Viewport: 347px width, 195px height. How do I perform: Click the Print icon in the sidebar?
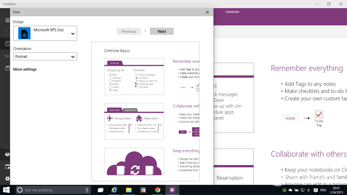7,154
